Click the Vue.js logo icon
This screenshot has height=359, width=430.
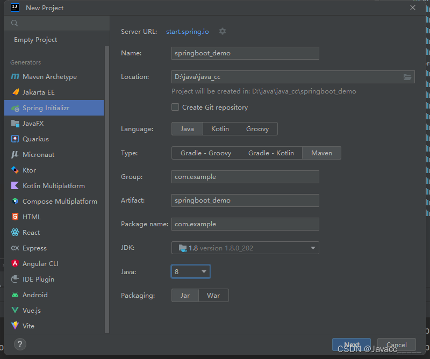15,310
